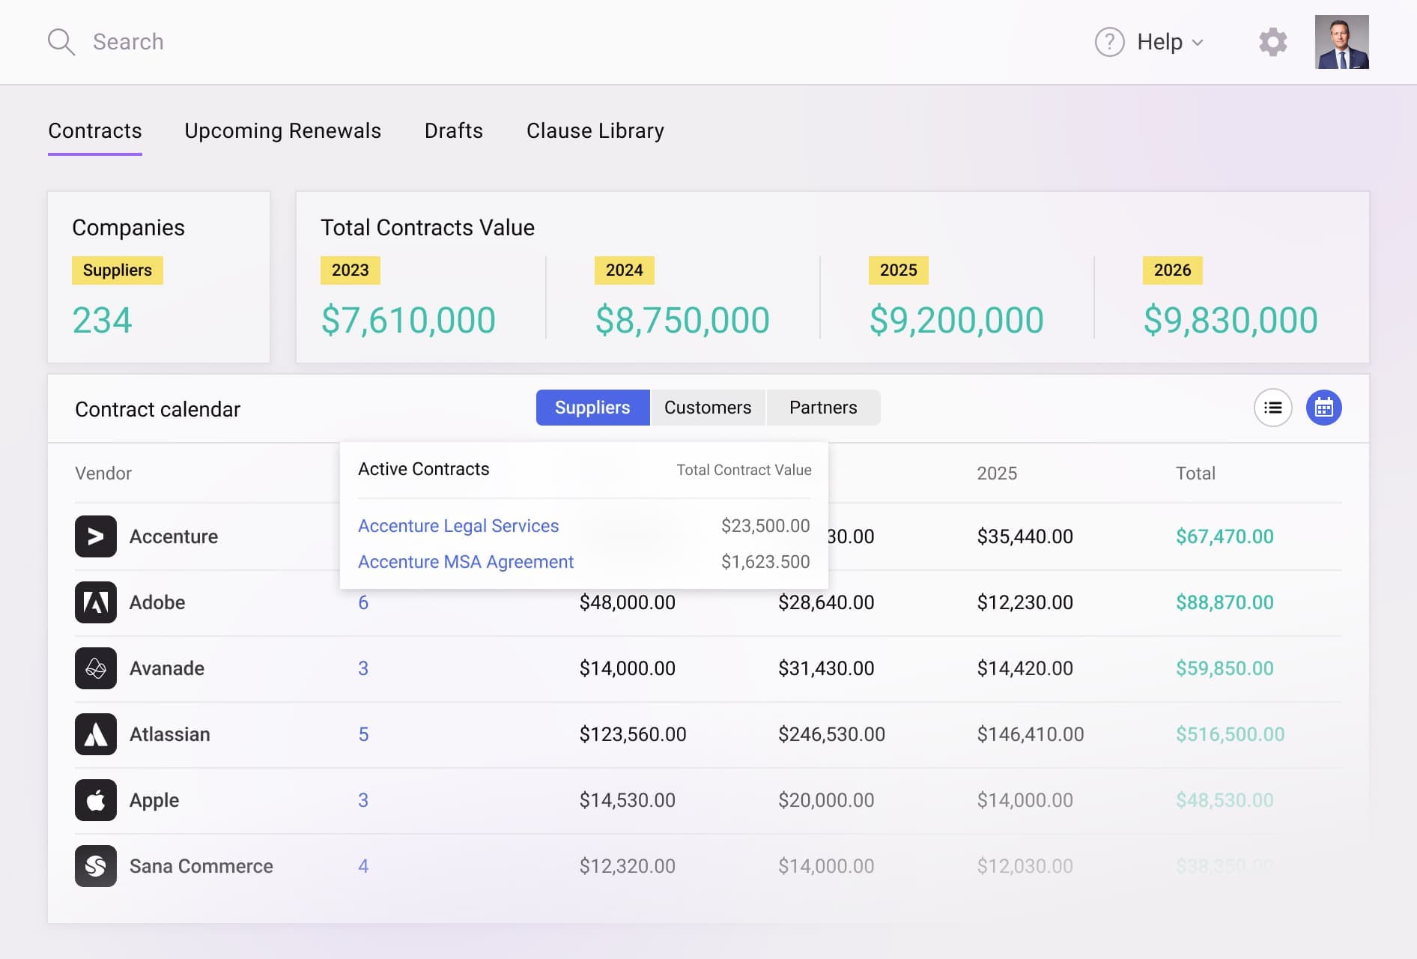The width and height of the screenshot is (1417, 959).
Task: Open Accenture Legal Services contract link
Action: tap(458, 526)
